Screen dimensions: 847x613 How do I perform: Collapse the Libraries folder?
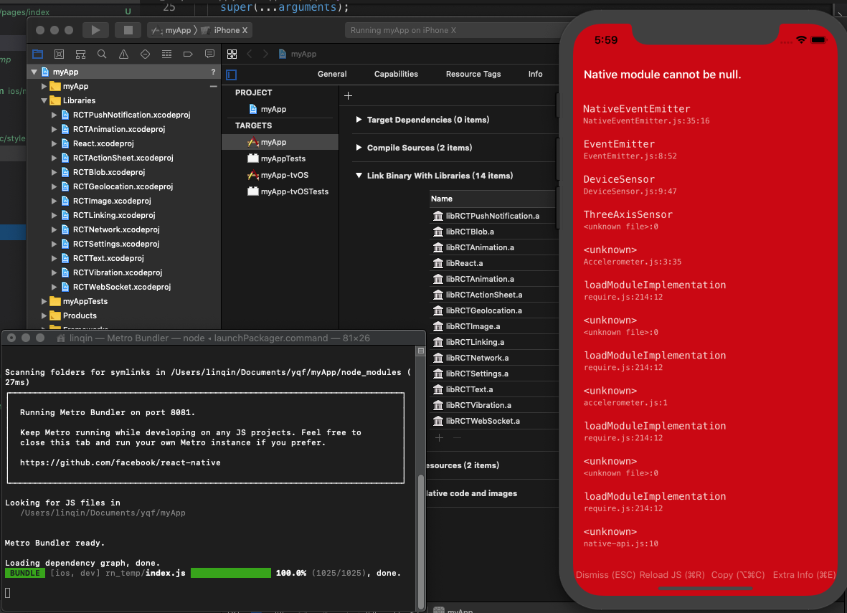coord(44,100)
